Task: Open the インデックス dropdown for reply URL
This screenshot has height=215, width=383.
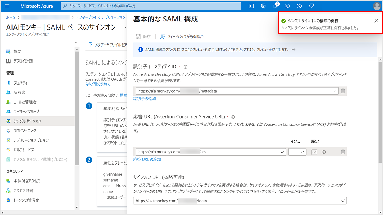Action: [x=297, y=152]
